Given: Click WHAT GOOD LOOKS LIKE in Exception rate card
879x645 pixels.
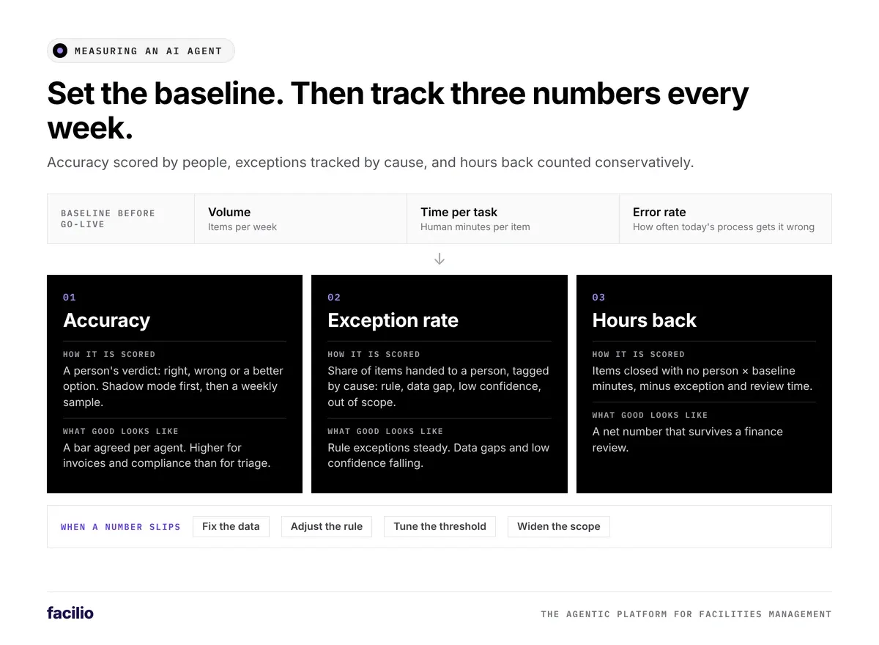Looking at the screenshot, I should click(385, 431).
